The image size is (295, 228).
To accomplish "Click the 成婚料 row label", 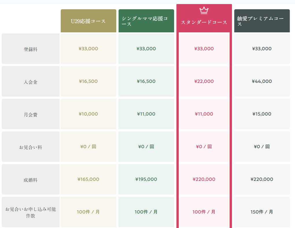I will click(x=31, y=180).
